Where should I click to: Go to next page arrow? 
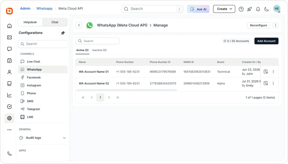pos(109,98)
